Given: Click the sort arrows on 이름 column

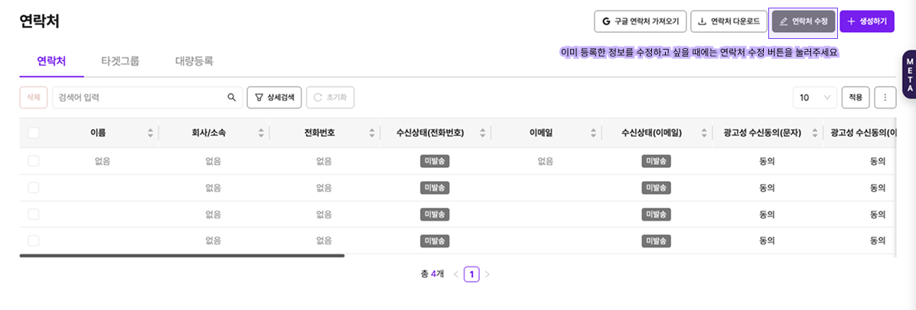Looking at the screenshot, I should [x=150, y=133].
